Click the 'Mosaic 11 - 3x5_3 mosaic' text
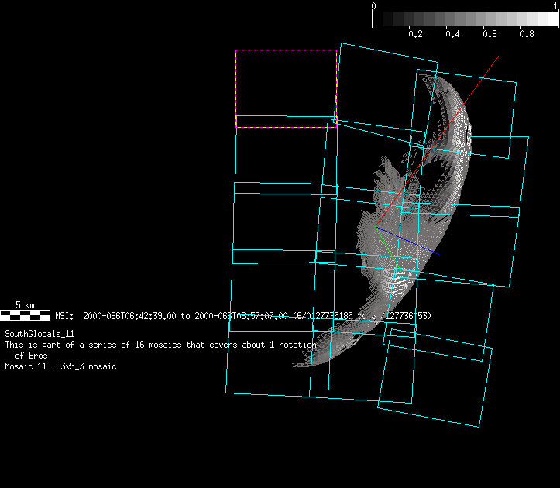Screen dimensions: 560x488 60,366
